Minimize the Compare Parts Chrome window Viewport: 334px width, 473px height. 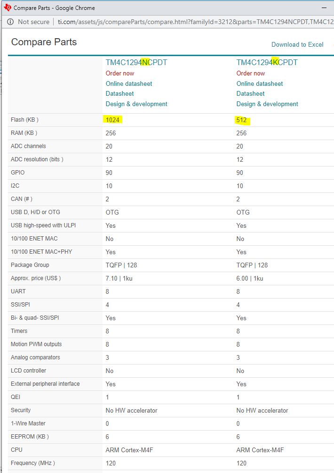tap(324, 8)
